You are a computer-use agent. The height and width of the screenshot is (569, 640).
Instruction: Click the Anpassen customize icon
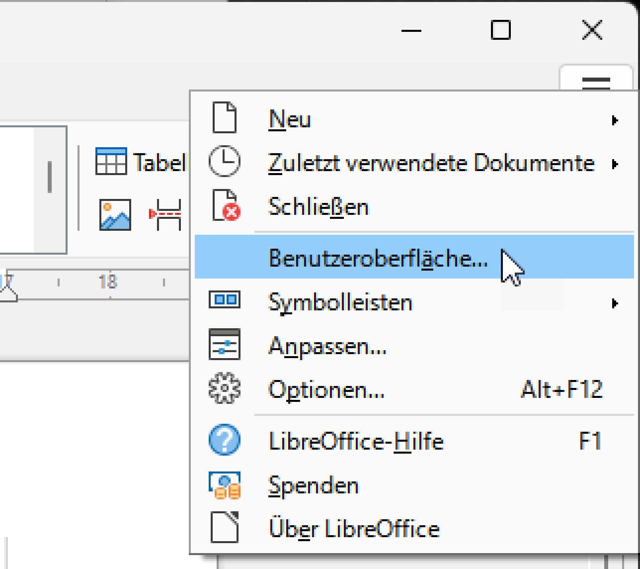[225, 344]
